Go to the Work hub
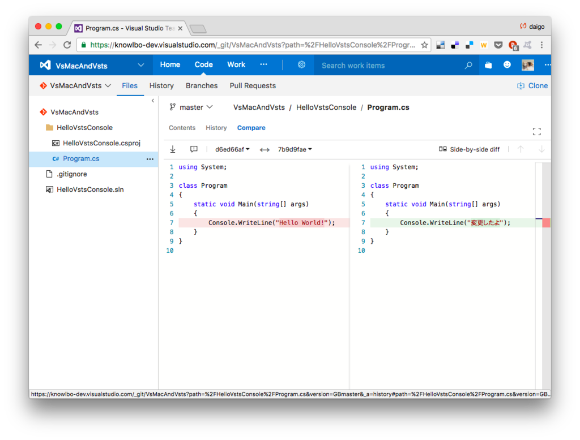Image resolution: width=580 pixels, height=440 pixels. (236, 64)
